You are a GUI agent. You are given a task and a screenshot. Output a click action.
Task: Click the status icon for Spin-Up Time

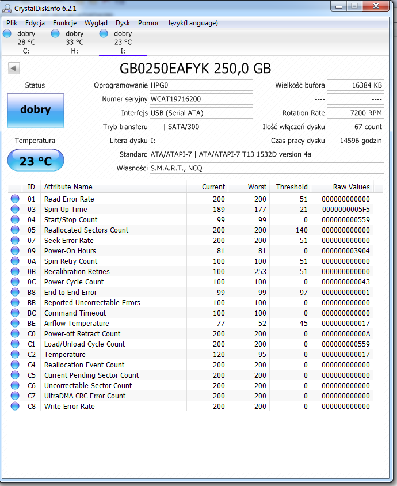[x=15, y=209]
